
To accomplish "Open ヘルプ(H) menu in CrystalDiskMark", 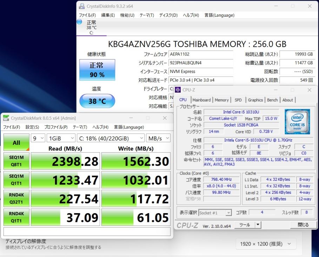I will [100, 127].
